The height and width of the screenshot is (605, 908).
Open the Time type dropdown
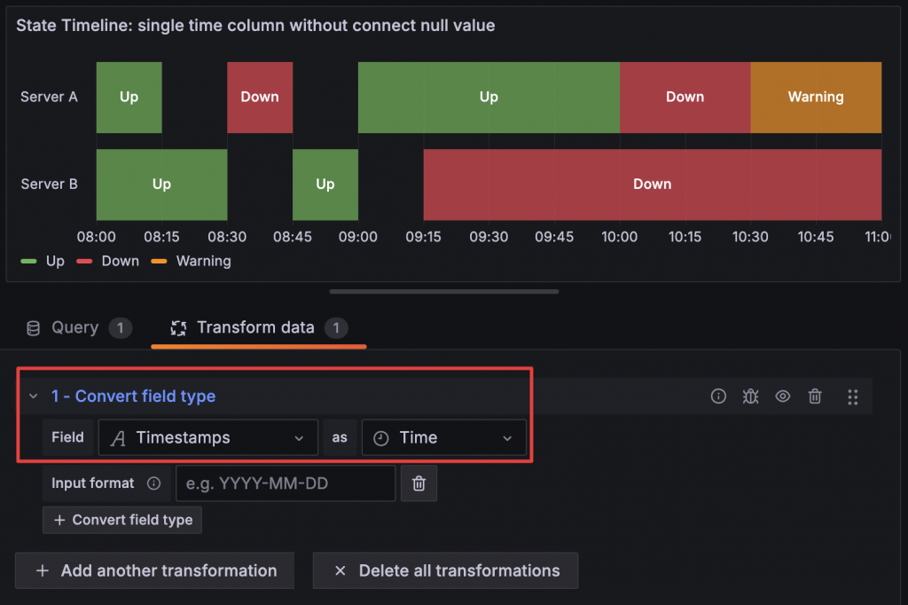coord(443,437)
